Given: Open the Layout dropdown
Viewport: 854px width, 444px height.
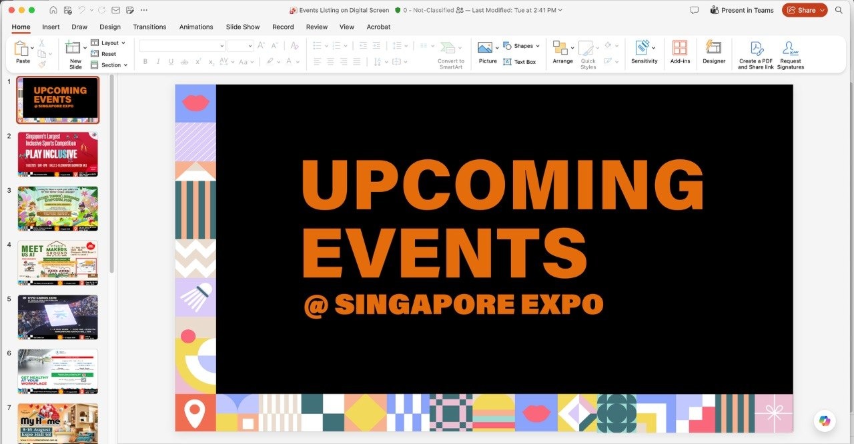Looking at the screenshot, I should click(x=108, y=43).
